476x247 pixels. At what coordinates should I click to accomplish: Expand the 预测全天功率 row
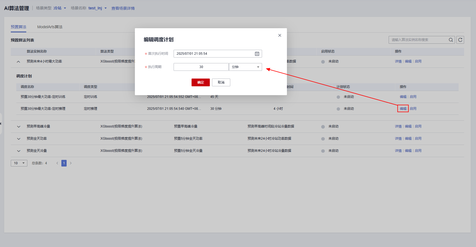[x=19, y=139]
